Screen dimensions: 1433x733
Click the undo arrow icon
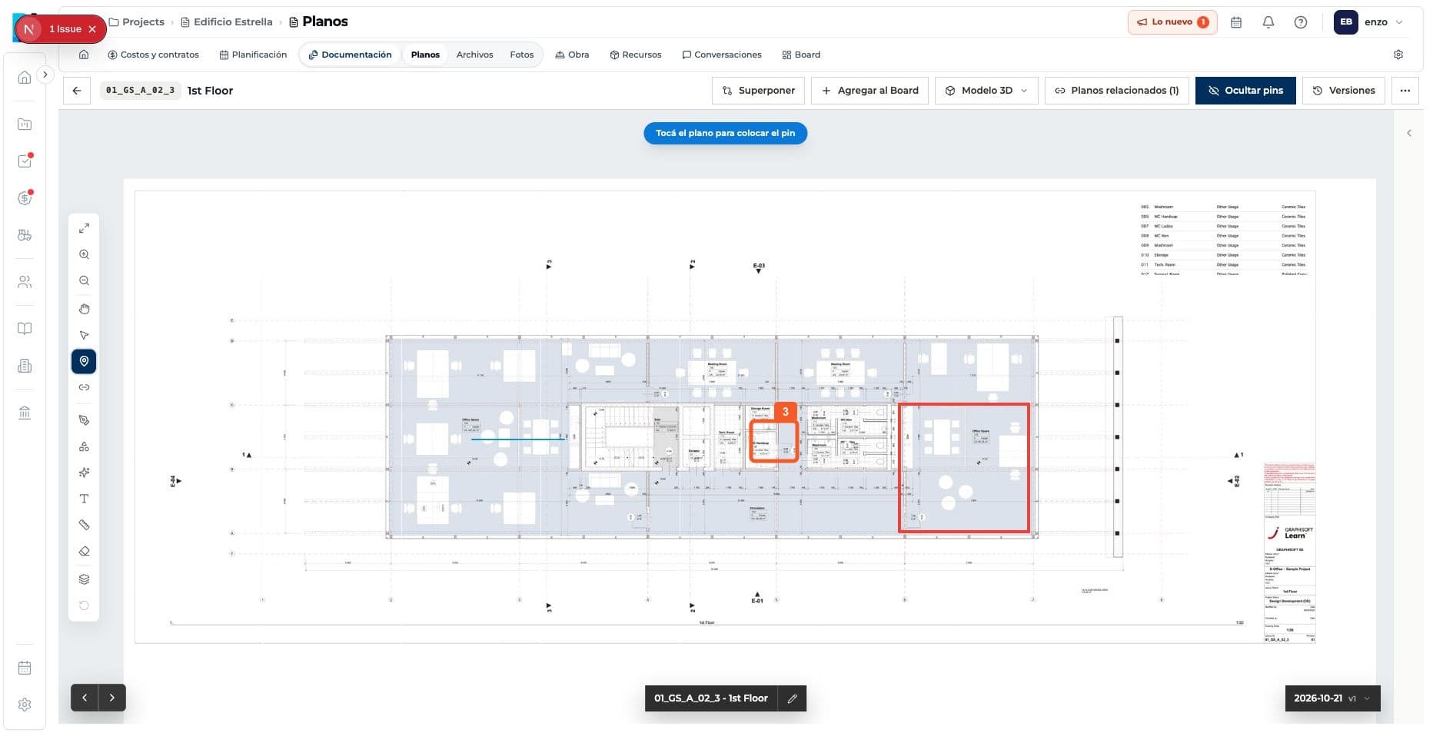84,605
